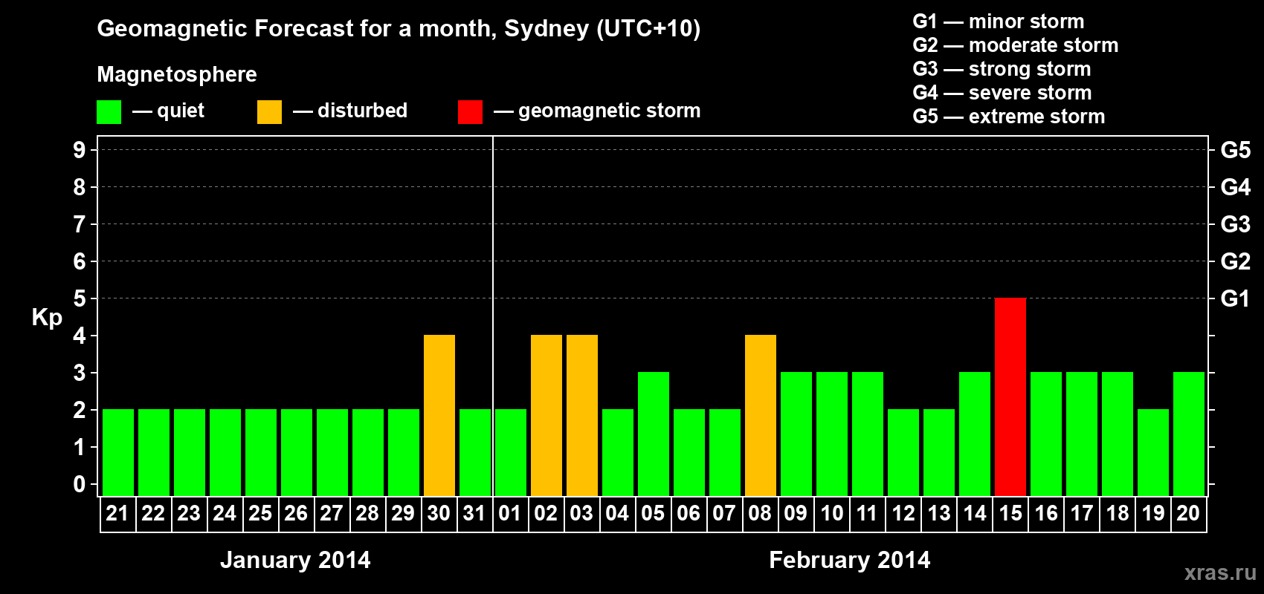
Task: Click the Kp axis label
Action: [x=47, y=318]
